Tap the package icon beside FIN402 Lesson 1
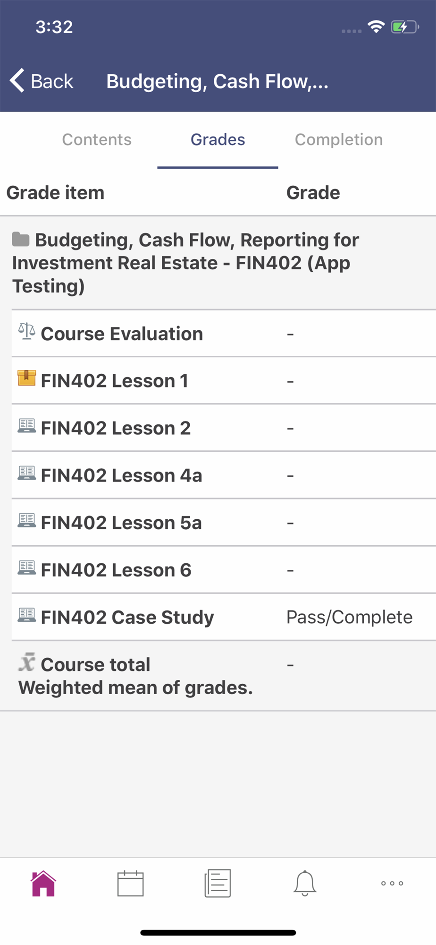Screen dimensions: 436x945 point(26,378)
